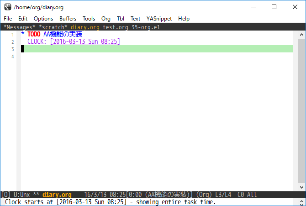This screenshot has height=206, width=306.
Task: Switch to the test.org buffer tab
Action: [x=116, y=27]
